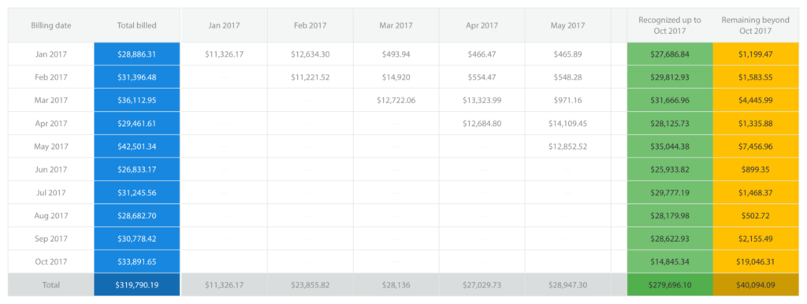Select the $28,886.31 total billed cell
The width and height of the screenshot is (807, 304).
(137, 54)
